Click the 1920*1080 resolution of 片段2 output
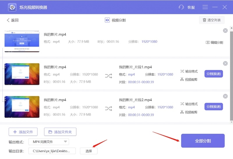This screenshot has width=233, height=159. coord(165,107)
